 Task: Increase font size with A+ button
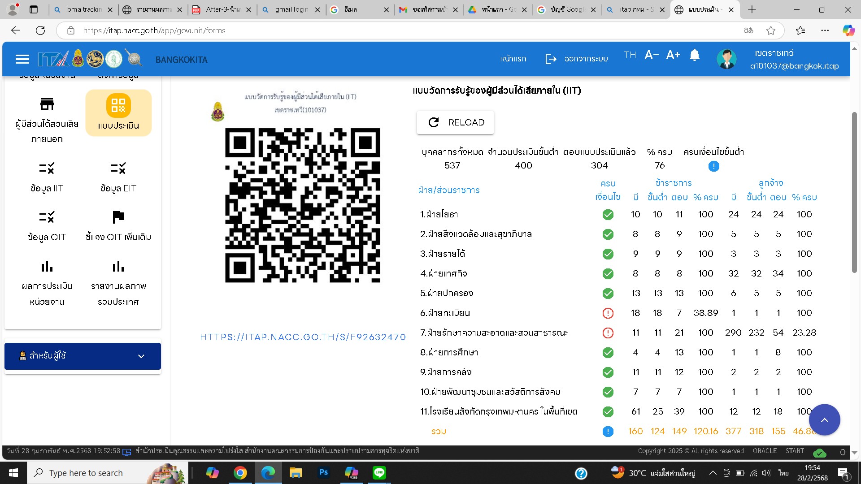click(673, 55)
